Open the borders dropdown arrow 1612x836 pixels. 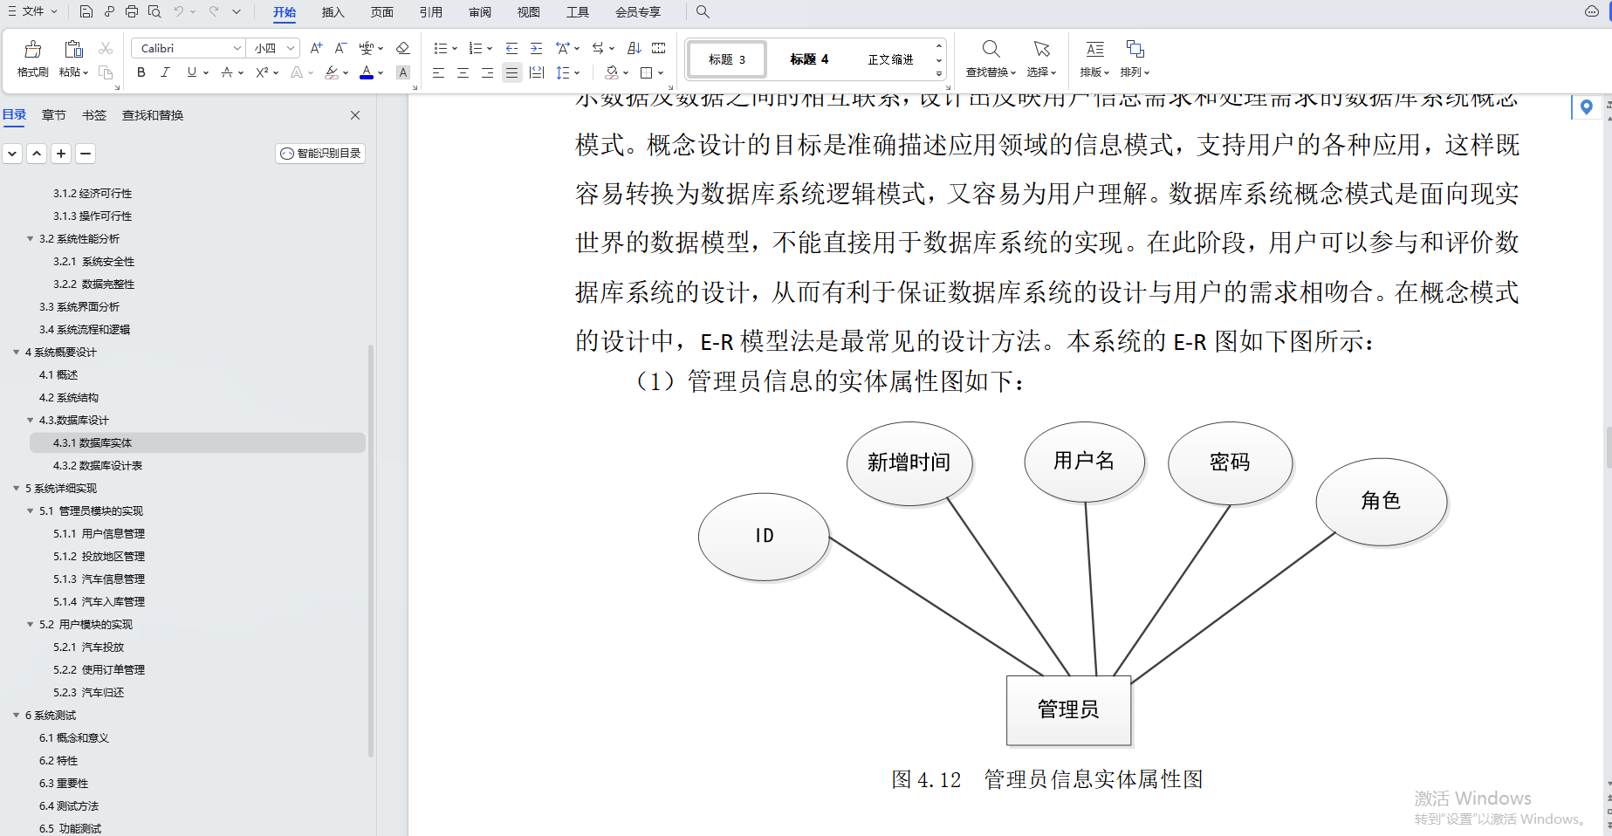pyautogui.click(x=661, y=73)
